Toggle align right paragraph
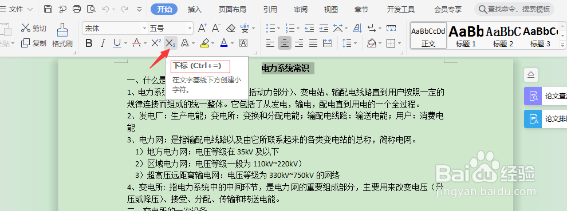567x211 pixels. 299,43
